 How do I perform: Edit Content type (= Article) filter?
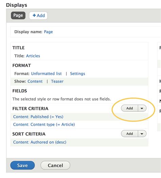point(44,125)
